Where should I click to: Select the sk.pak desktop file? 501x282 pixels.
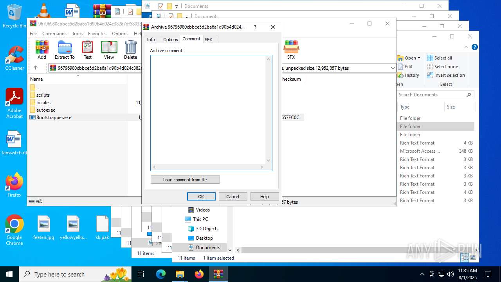click(x=103, y=227)
